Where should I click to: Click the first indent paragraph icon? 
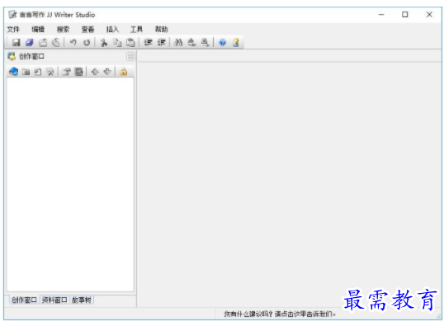(x=148, y=42)
